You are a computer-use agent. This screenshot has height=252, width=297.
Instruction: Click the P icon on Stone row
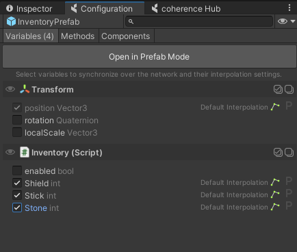pyautogui.click(x=289, y=205)
